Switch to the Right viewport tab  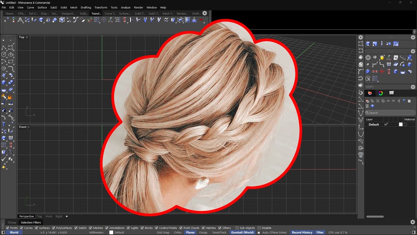point(59,216)
